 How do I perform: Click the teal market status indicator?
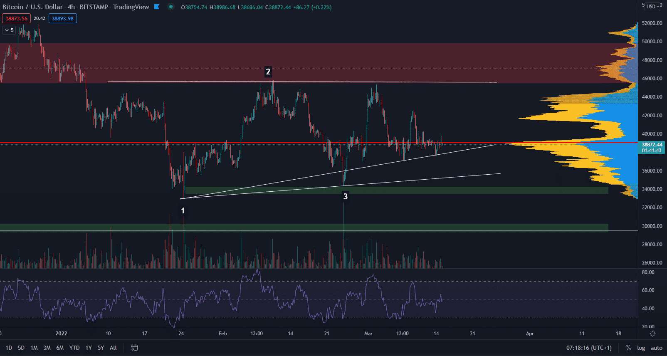pos(171,7)
